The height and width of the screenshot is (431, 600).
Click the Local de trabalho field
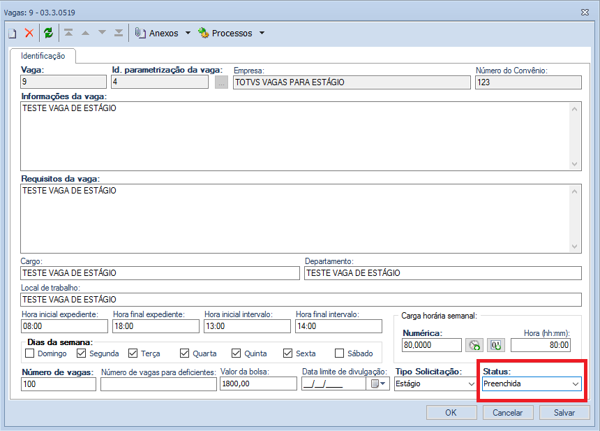pos(301,300)
